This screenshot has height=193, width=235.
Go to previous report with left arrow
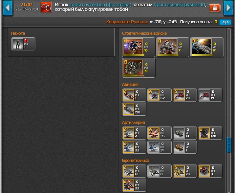point(8,8)
